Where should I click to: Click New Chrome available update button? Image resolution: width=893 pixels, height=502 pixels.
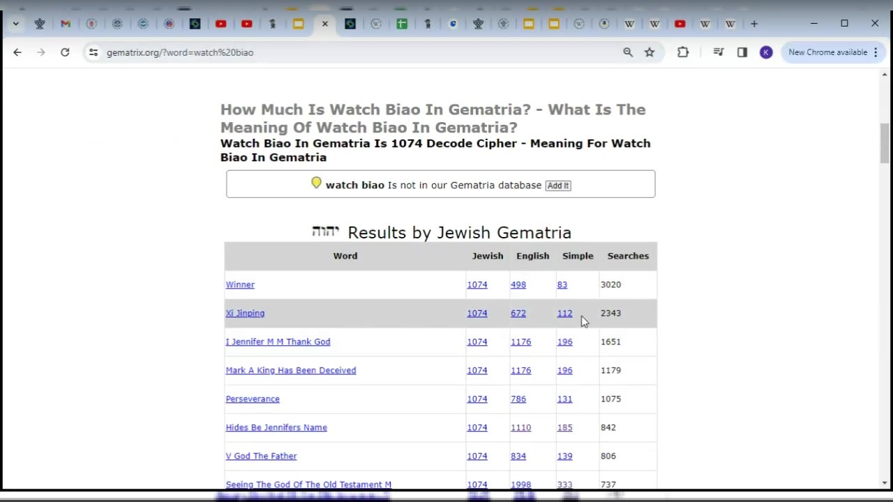[827, 52]
